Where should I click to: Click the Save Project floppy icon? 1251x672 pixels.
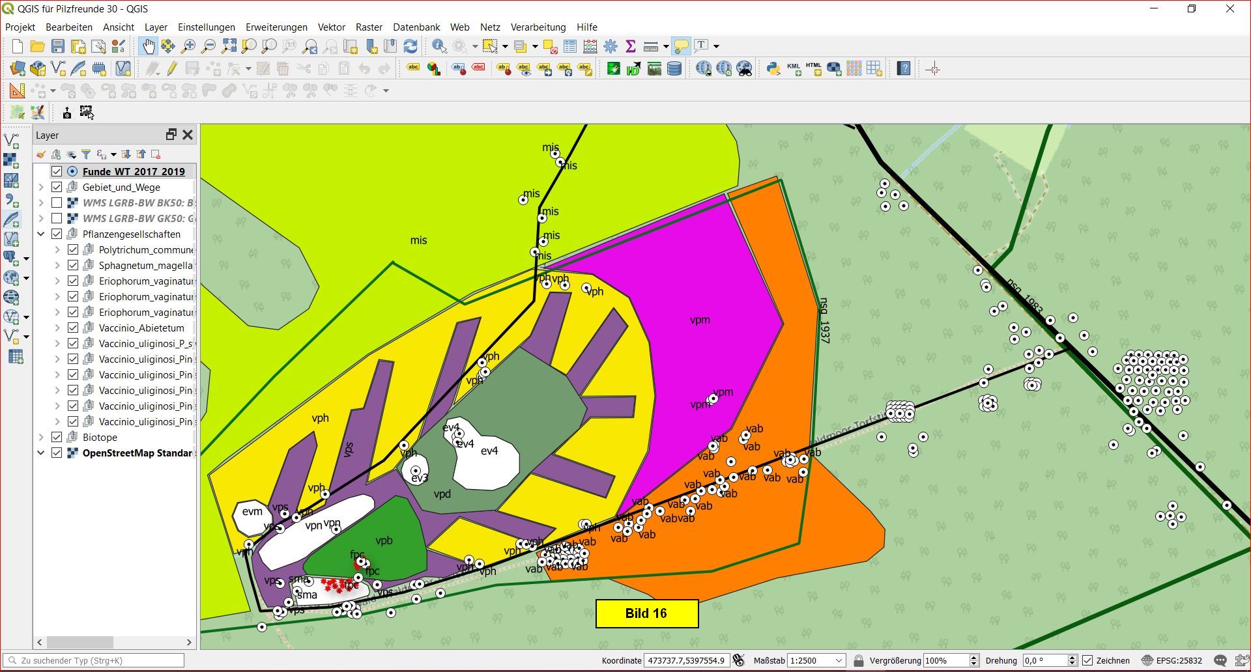pyautogui.click(x=58, y=46)
